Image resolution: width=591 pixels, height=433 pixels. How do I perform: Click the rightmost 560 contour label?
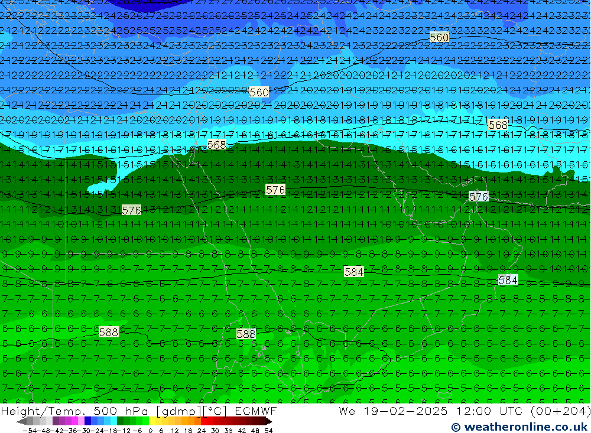click(439, 37)
